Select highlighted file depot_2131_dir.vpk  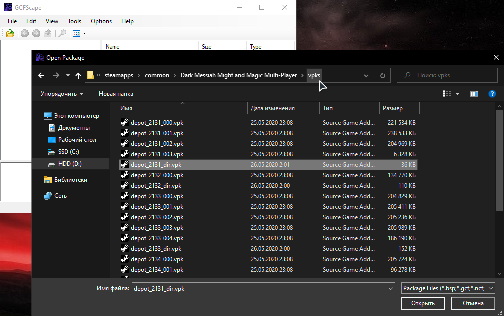click(x=268, y=165)
